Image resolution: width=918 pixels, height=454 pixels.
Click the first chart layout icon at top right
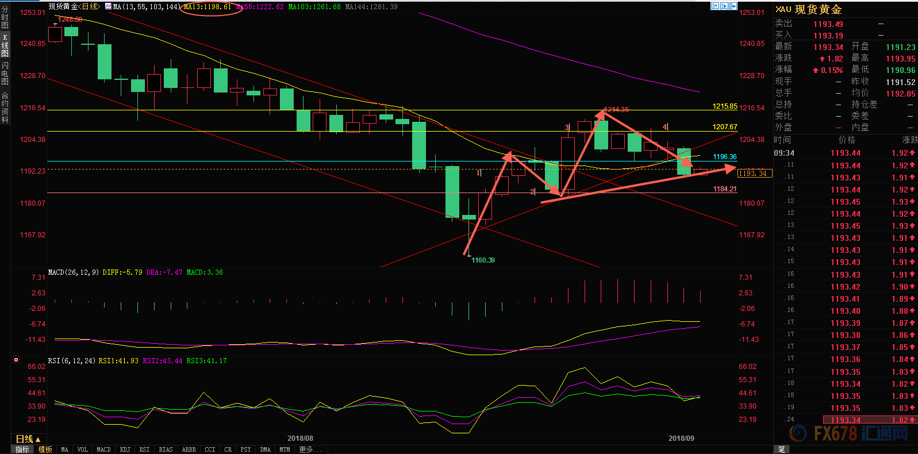(x=715, y=6)
